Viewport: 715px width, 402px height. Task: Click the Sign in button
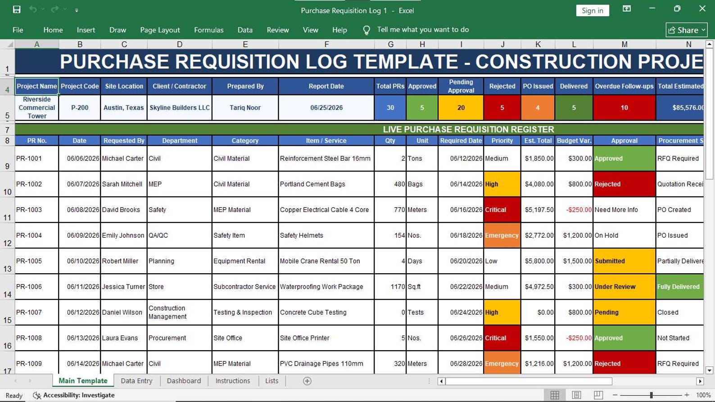pyautogui.click(x=592, y=11)
